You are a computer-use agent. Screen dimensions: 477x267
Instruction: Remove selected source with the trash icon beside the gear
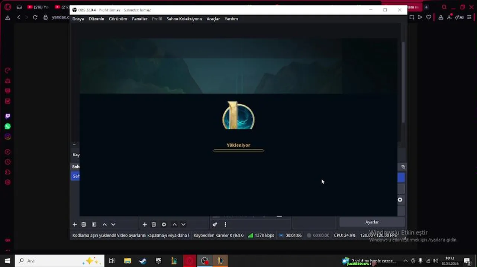[154, 224]
